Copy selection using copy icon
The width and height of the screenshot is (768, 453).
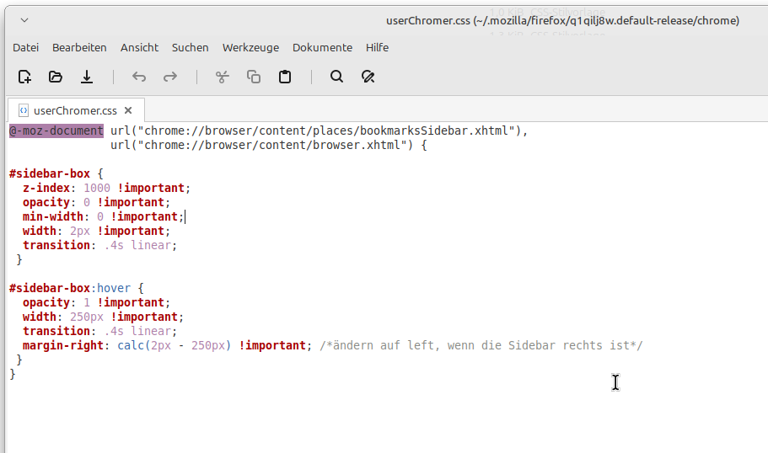pos(254,77)
